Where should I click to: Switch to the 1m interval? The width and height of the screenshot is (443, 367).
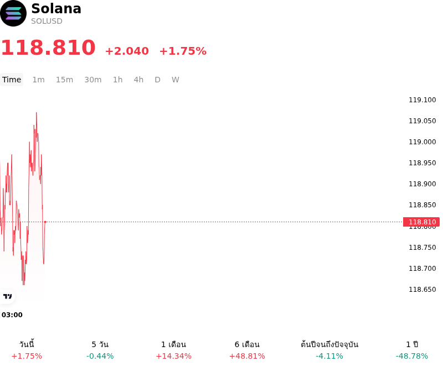(38, 80)
